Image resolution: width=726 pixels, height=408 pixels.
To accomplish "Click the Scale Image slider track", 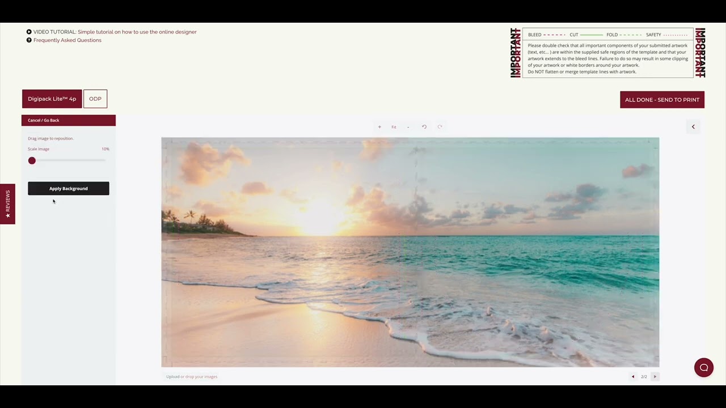I will (x=68, y=160).
